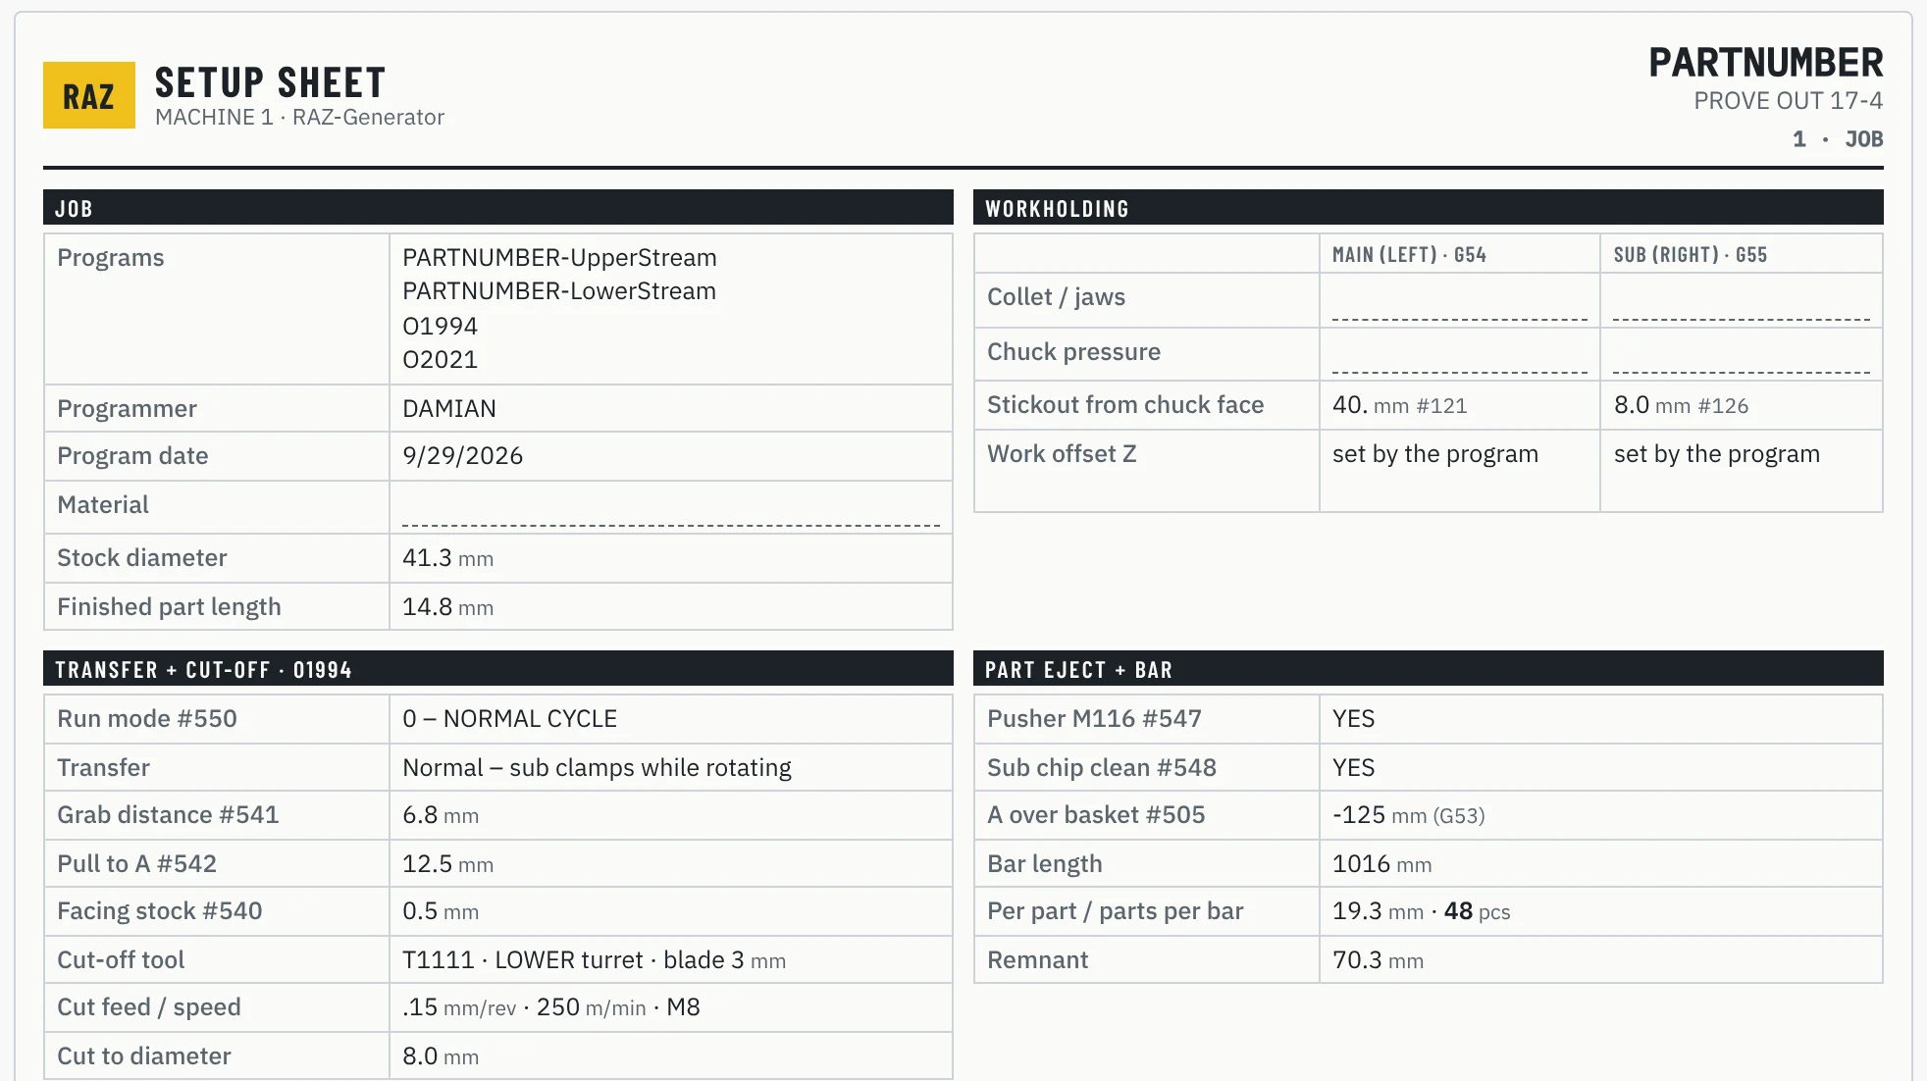
Task: Click the 'MAIN (LEFT) · G54' column header
Action: point(1409,255)
